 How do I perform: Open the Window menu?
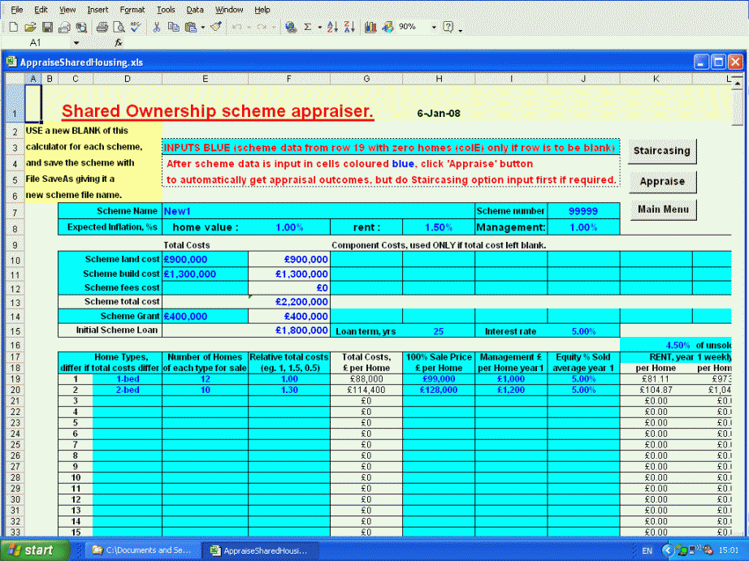(x=229, y=10)
